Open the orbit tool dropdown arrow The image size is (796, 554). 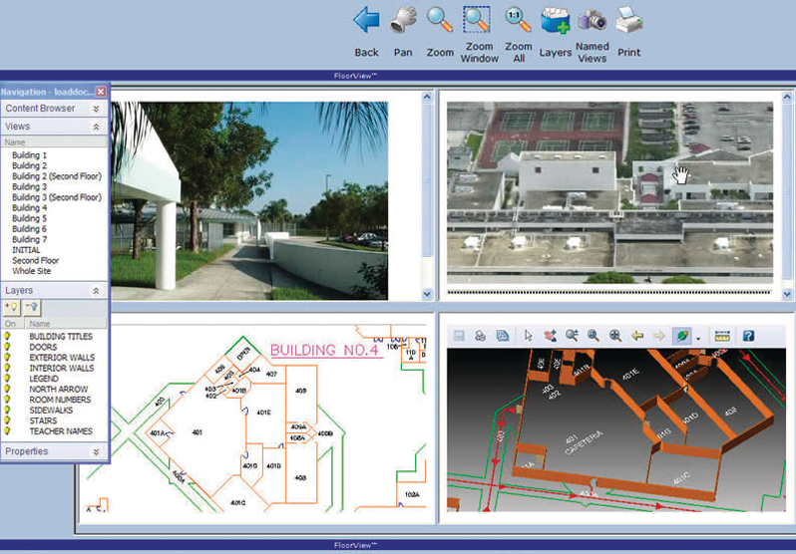click(x=698, y=339)
